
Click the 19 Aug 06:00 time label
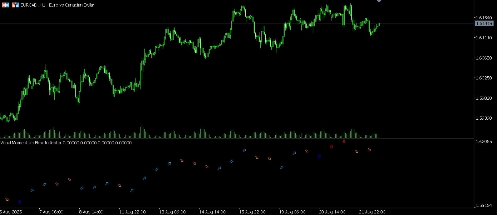292,212
